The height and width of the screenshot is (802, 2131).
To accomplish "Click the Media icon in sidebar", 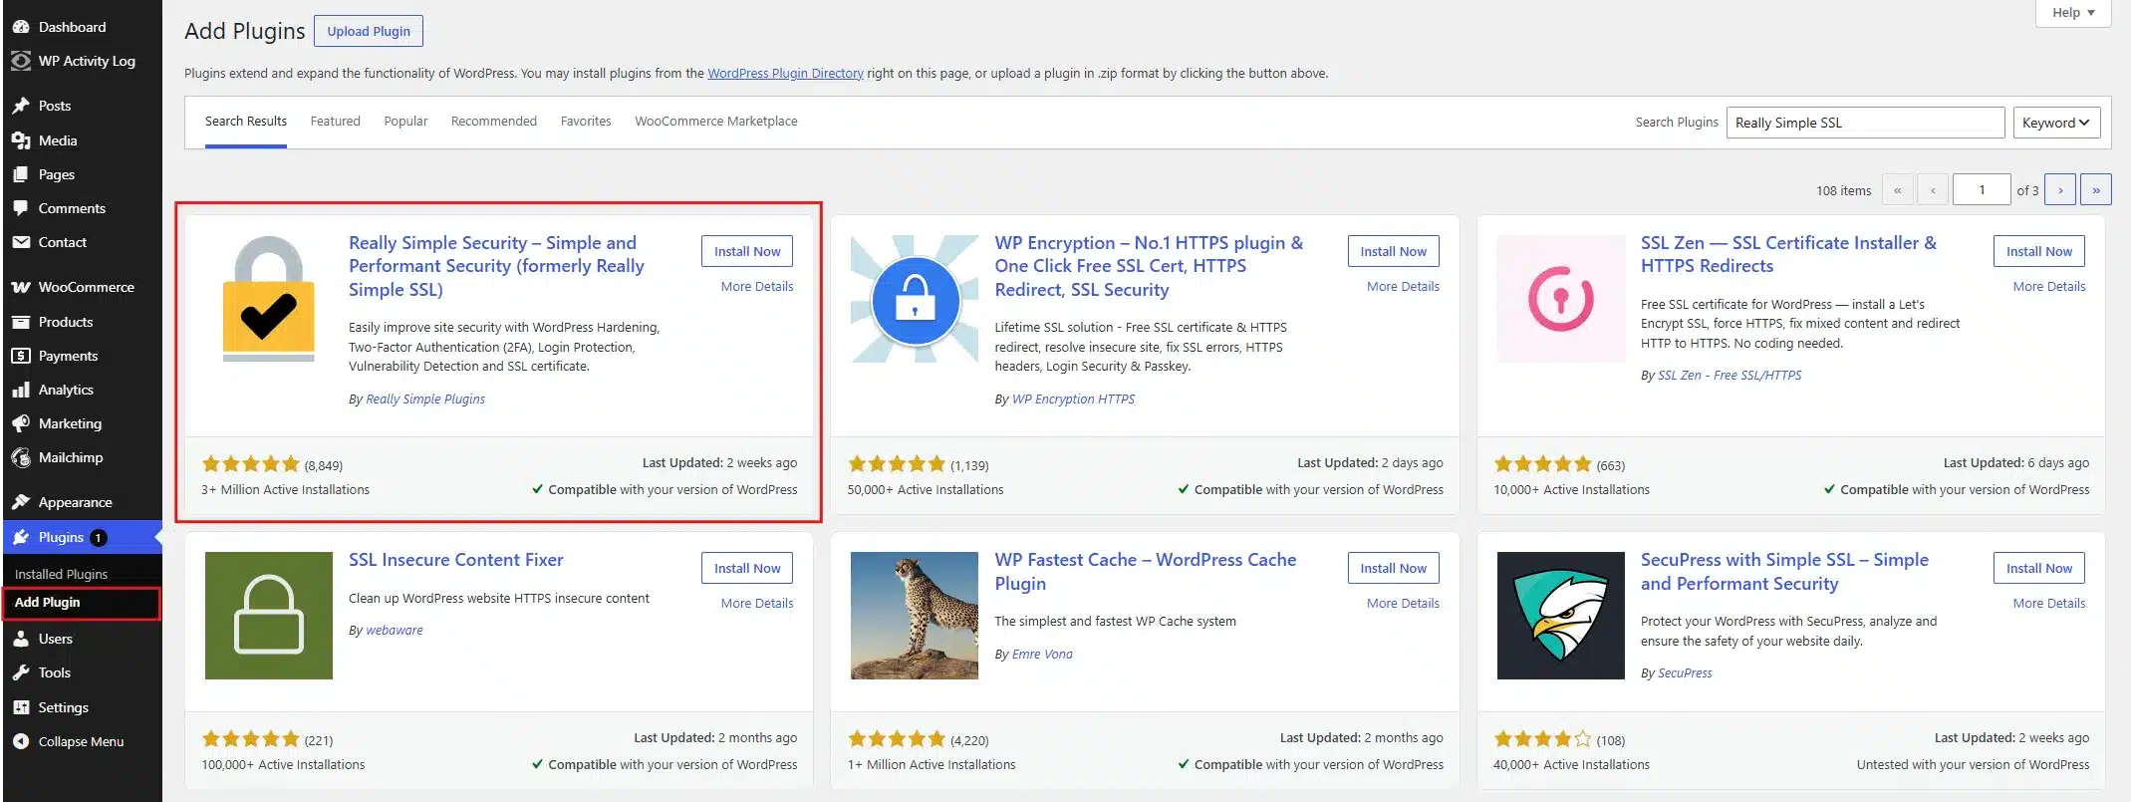I will pyautogui.click(x=21, y=140).
